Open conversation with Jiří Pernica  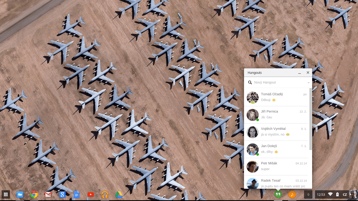coord(276,115)
